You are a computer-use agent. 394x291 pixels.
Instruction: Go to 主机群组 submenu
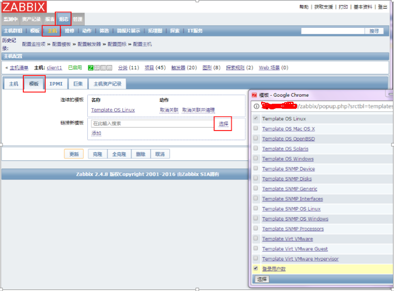pyautogui.click(x=13, y=31)
